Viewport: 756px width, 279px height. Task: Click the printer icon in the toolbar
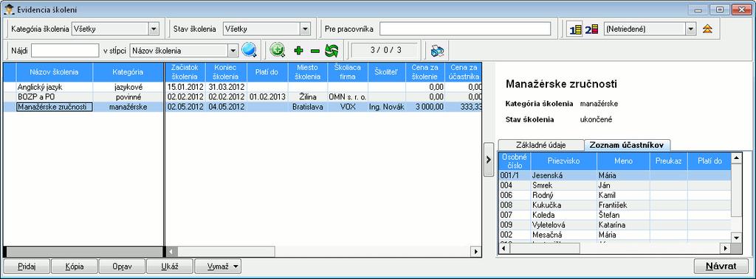click(x=437, y=50)
